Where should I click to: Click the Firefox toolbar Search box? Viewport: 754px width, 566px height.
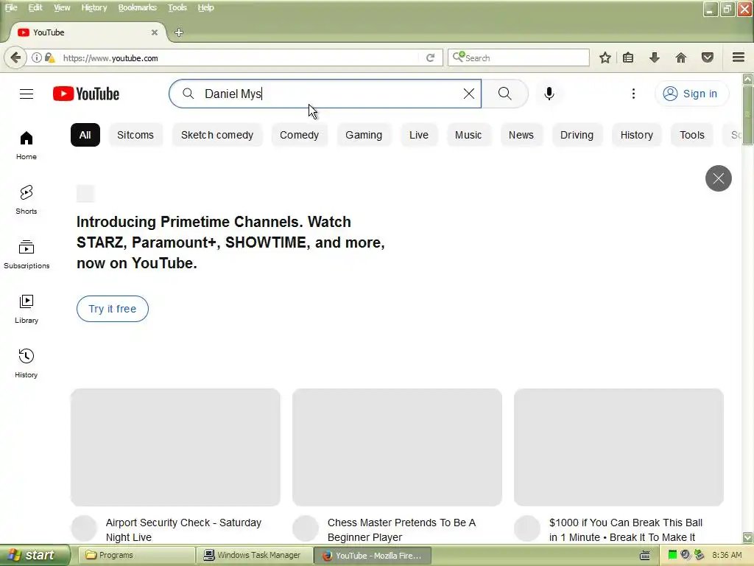(x=519, y=57)
